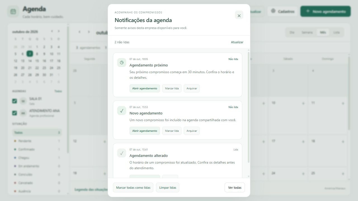
Task: Filter by the Pendente situation
Action: click(37, 141)
